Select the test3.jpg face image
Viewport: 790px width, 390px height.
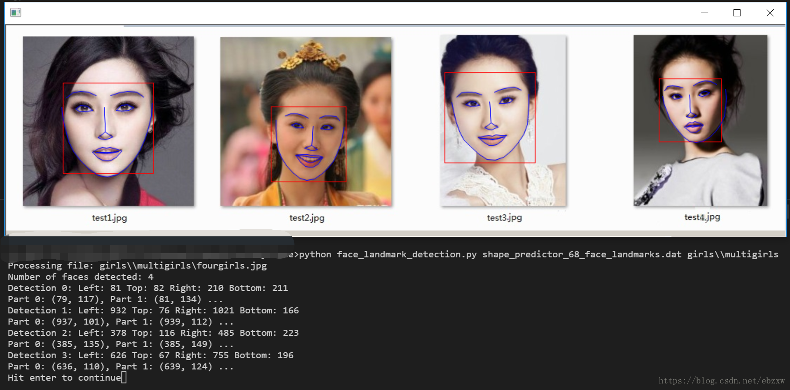coord(503,121)
